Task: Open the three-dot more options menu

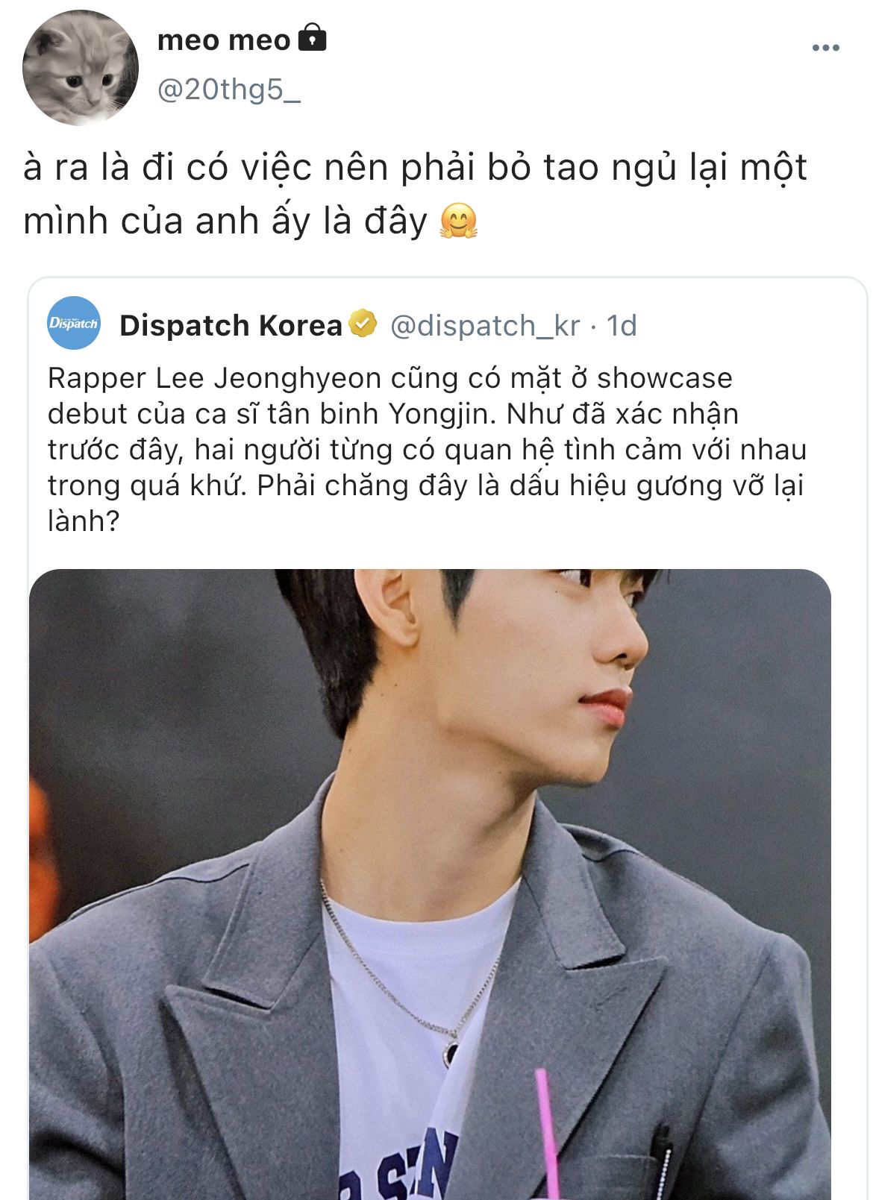Action: click(825, 48)
